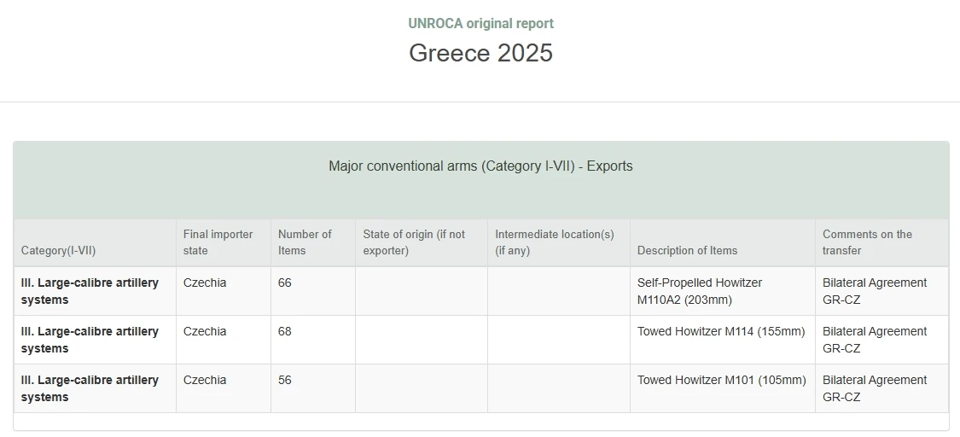The image size is (960, 437).
Task: Click the Number of Items column header
Action: click(305, 242)
